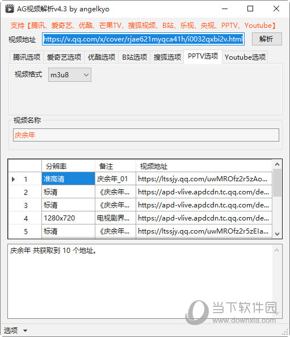Switch to the 优酷选项 tab

(102, 57)
